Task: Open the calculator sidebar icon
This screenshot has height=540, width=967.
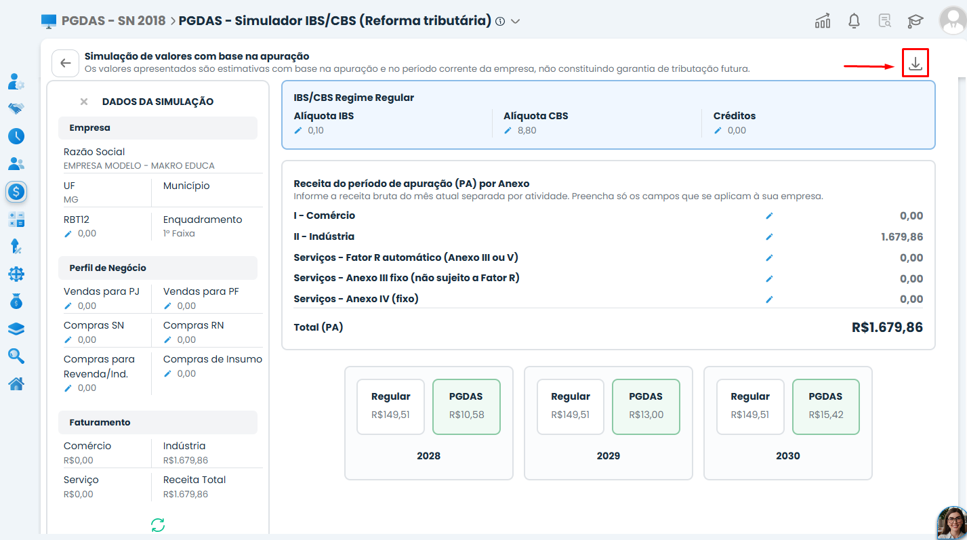Action: (16, 220)
